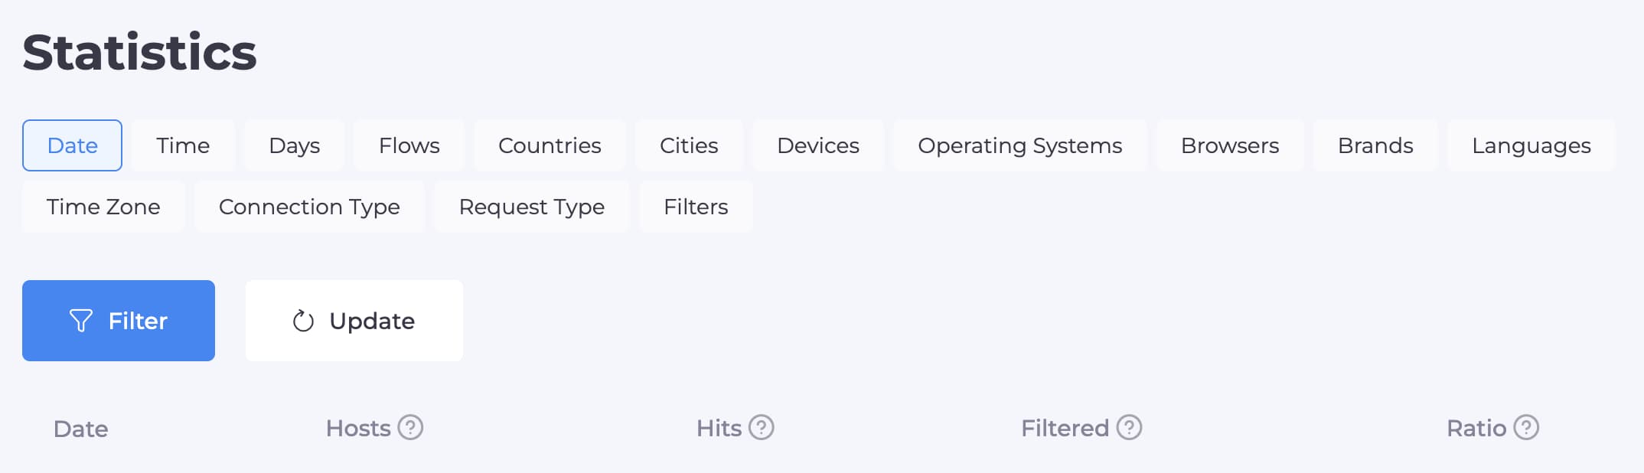Open the Operating Systems tab
Viewport: 1644px width, 473px height.
1020,145
